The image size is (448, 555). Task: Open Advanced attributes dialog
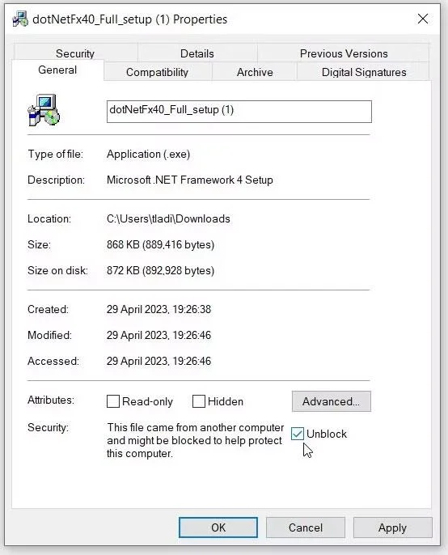coord(332,401)
